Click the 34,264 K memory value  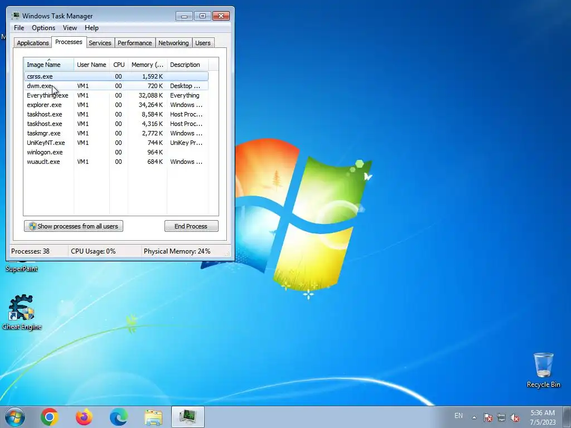pyautogui.click(x=151, y=105)
